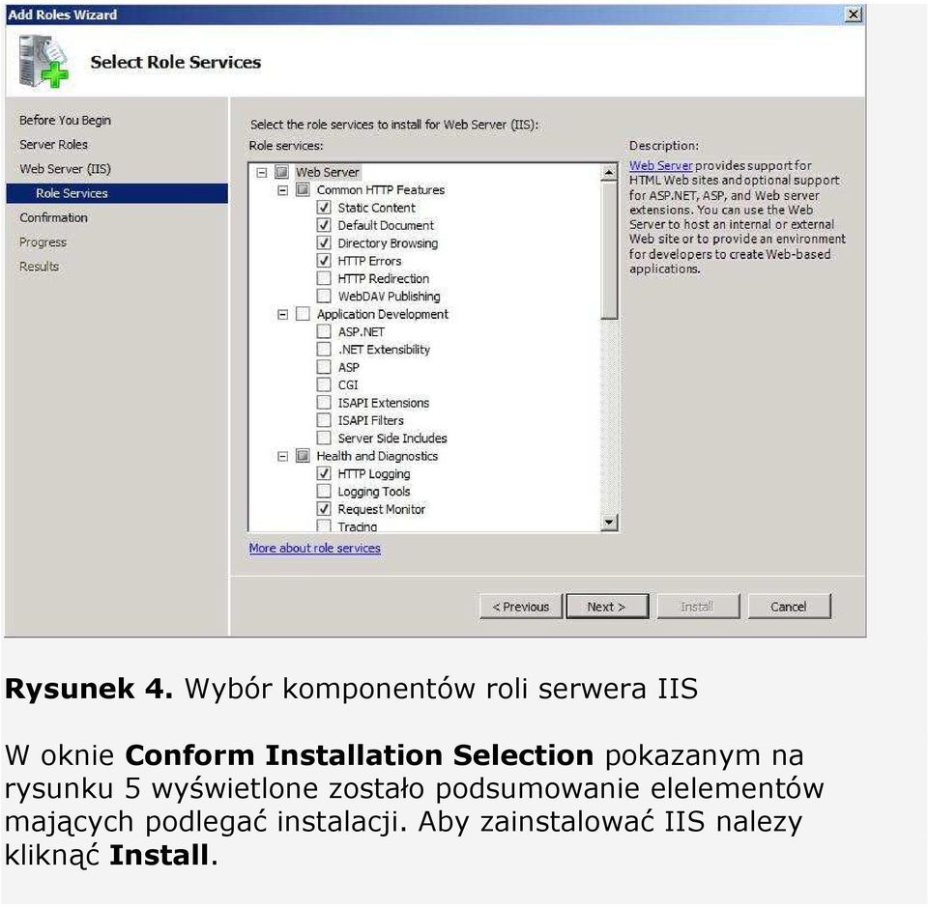Screen dimensions: 928x907
Task: Open the Before You Begin step
Action: (65, 120)
